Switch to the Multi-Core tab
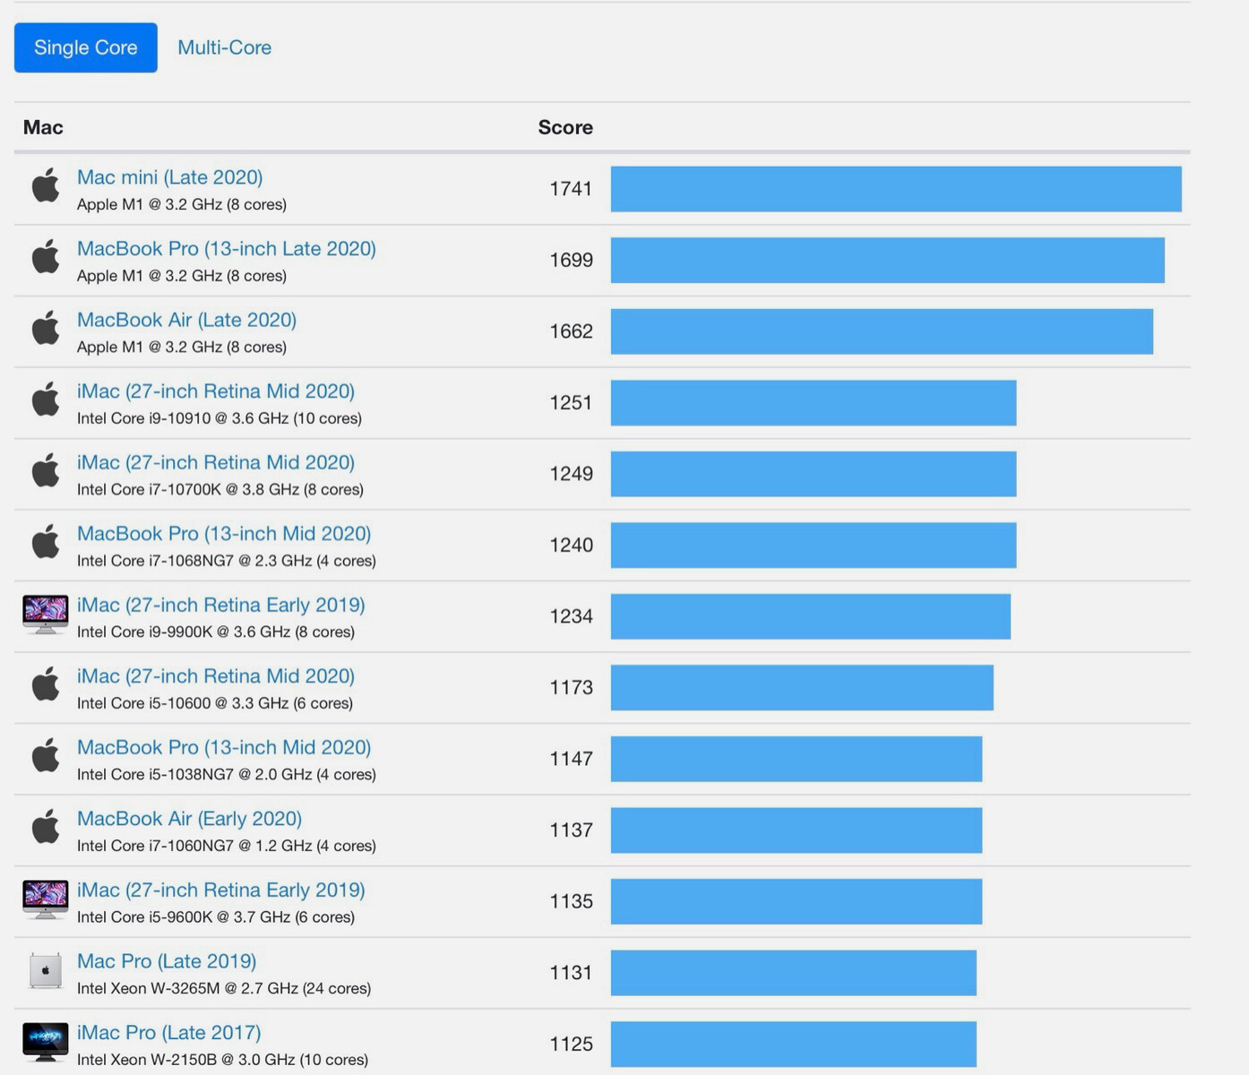Image resolution: width=1249 pixels, height=1075 pixels. [x=224, y=47]
